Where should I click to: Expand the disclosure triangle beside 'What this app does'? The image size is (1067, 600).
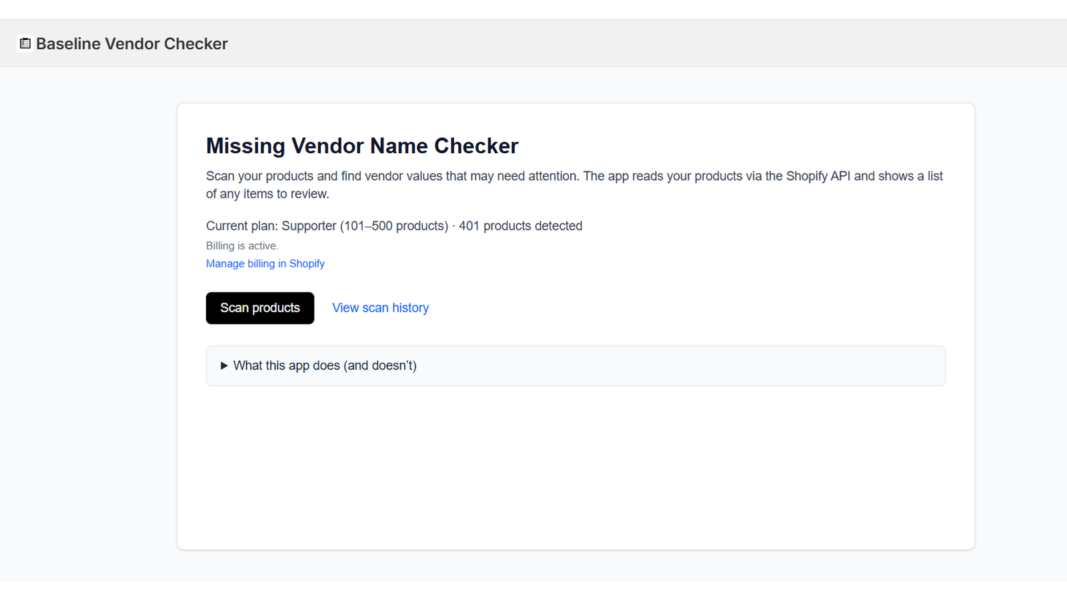(x=224, y=365)
